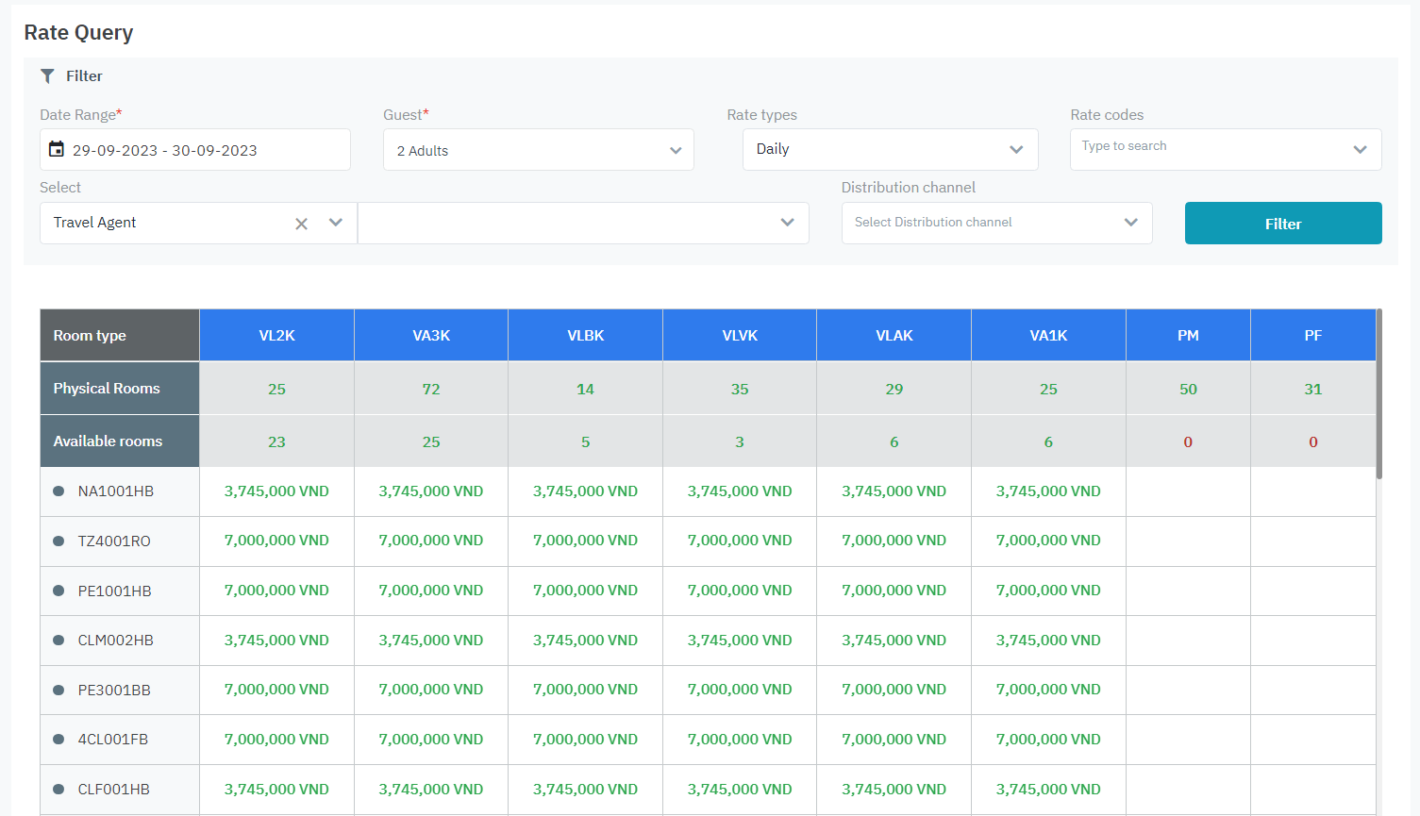Select the VL2K column header
The width and height of the screenshot is (1420, 816).
click(276, 334)
